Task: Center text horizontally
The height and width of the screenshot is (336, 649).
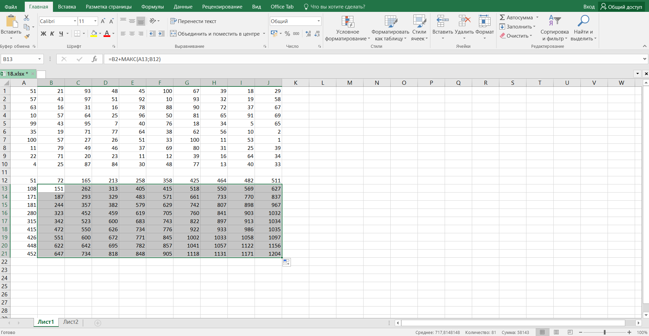Action: pyautogui.click(x=132, y=34)
